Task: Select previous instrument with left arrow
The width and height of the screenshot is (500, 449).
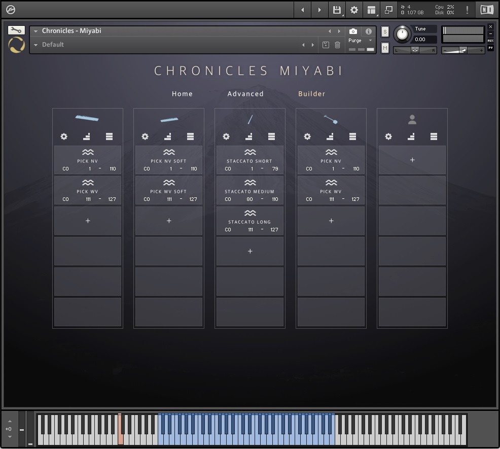Action: coord(330,31)
